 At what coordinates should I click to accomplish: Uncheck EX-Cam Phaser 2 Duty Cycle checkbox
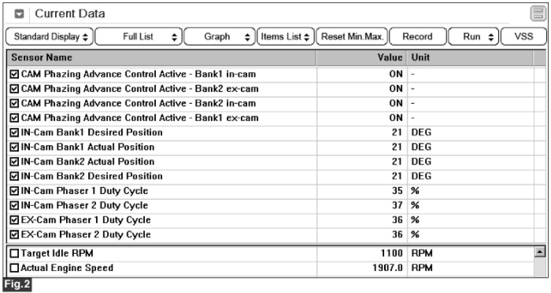click(15, 234)
